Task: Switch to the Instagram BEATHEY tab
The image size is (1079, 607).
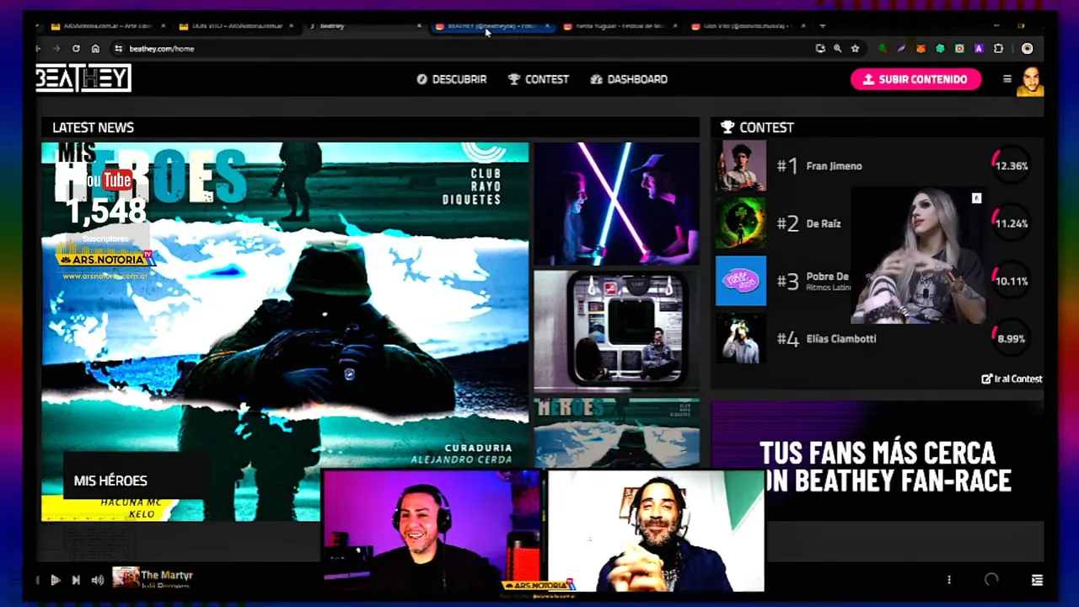Action: 491,26
